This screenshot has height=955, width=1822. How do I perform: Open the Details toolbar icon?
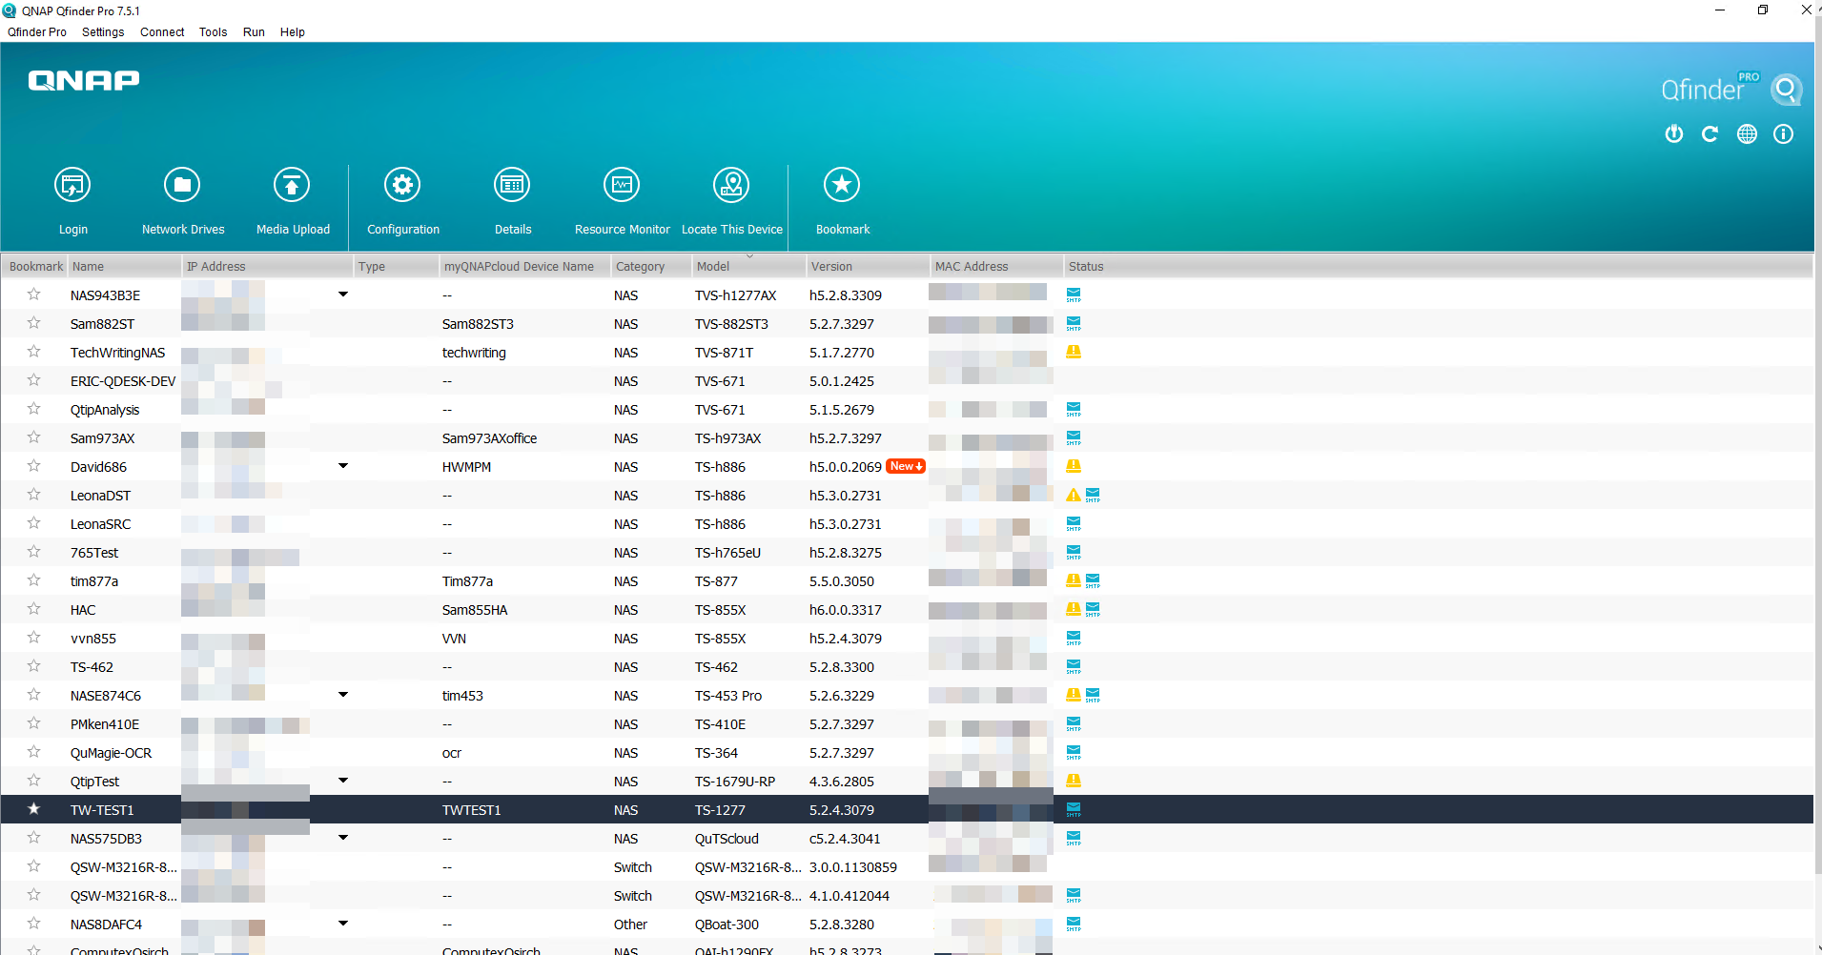(x=512, y=185)
